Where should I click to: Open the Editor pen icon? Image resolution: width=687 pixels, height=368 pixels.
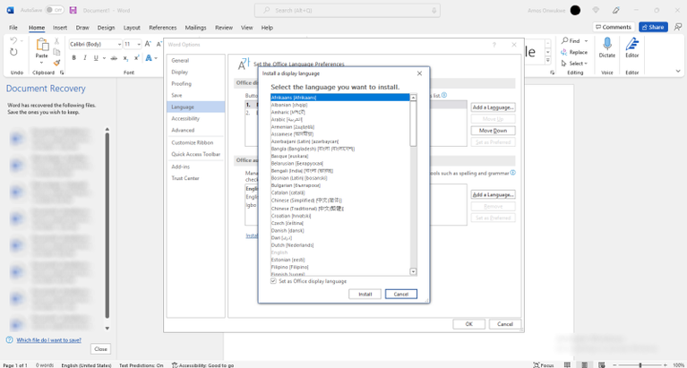coord(631,43)
